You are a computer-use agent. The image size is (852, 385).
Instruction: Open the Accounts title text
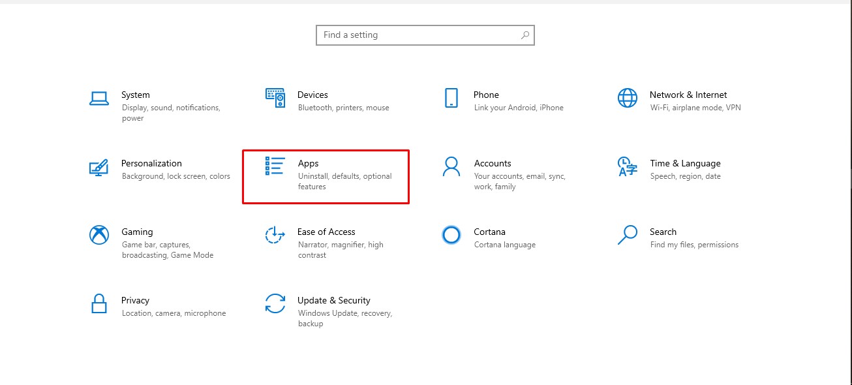point(492,163)
